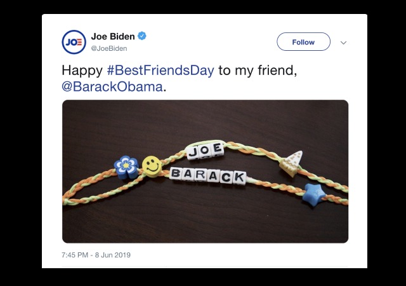Click the @JoeBiden handle
This screenshot has height=286, width=406.
108,48
